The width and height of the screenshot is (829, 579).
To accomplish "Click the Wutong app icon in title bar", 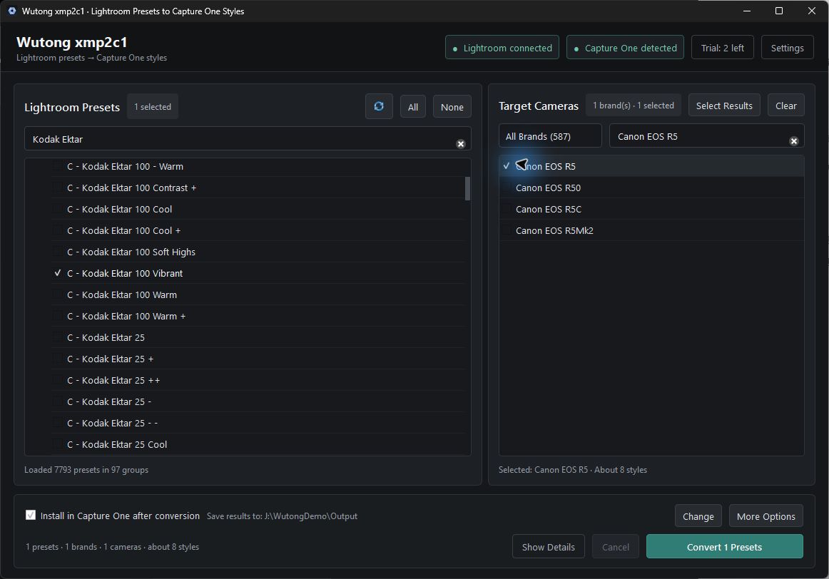I will click(x=11, y=11).
